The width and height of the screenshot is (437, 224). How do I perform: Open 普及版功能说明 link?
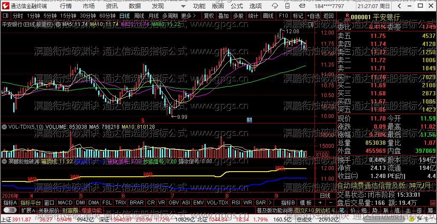[274, 210]
